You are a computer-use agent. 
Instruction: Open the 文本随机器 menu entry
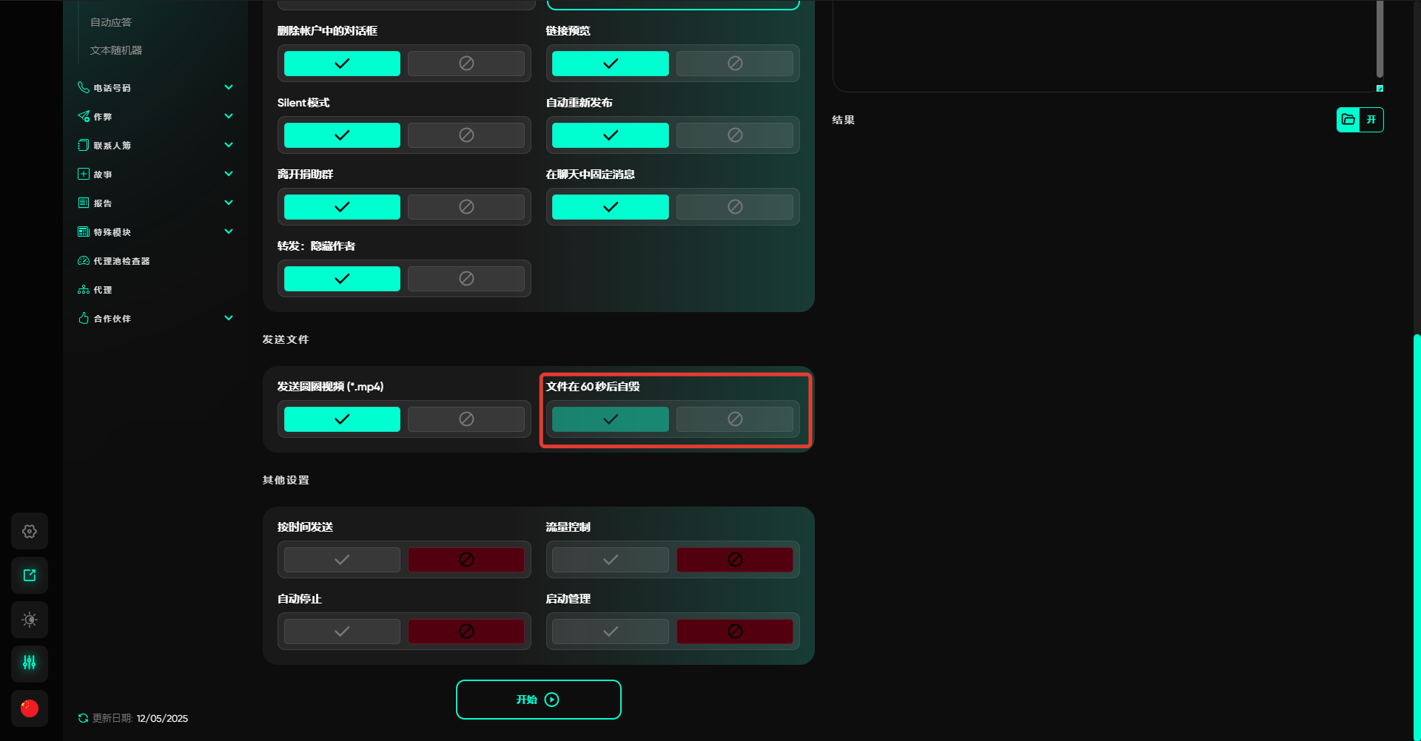point(116,50)
